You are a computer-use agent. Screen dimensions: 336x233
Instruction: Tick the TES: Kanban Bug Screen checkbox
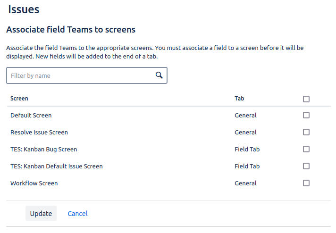point(306,149)
